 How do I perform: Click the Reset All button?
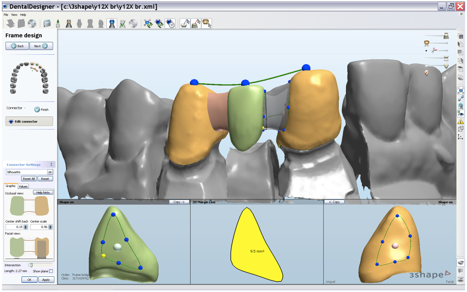pyautogui.click(x=29, y=179)
